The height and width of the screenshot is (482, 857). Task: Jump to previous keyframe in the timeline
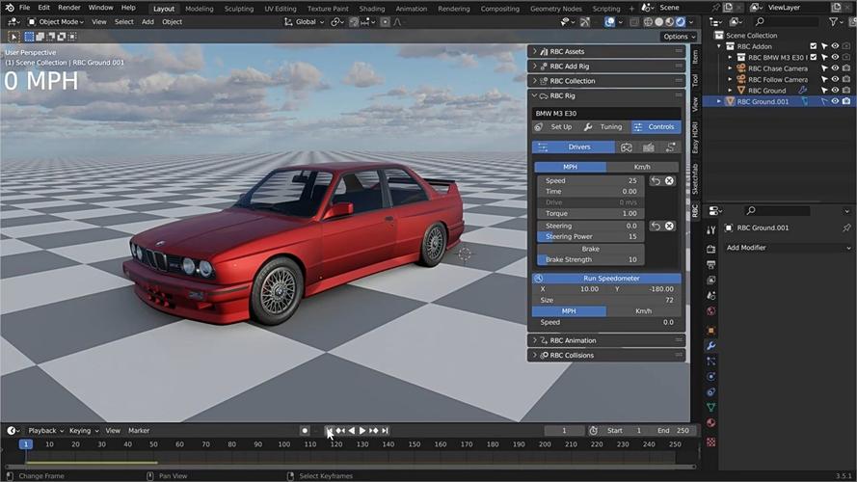340,431
